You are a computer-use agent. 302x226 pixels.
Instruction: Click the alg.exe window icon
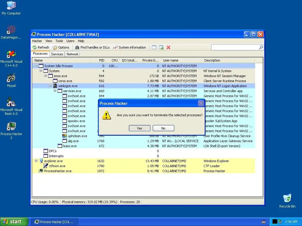coord(65,141)
